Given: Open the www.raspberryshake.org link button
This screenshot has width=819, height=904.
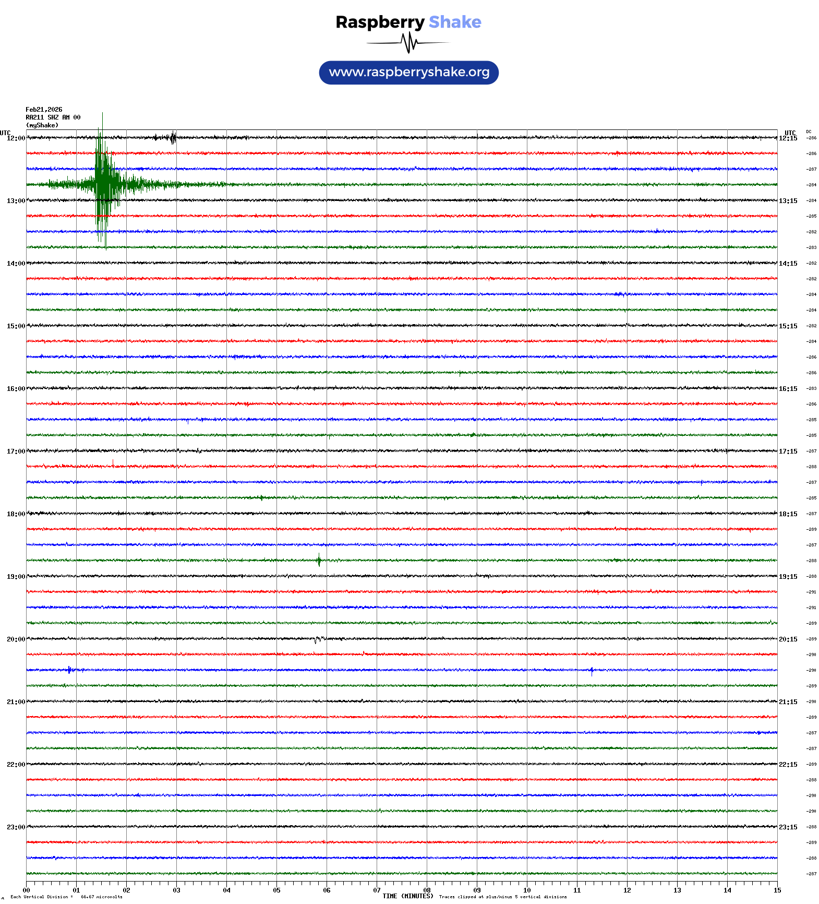Looking at the screenshot, I should [x=409, y=73].
